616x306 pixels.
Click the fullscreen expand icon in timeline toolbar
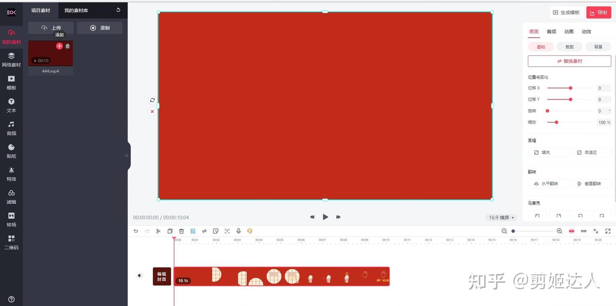point(608,231)
